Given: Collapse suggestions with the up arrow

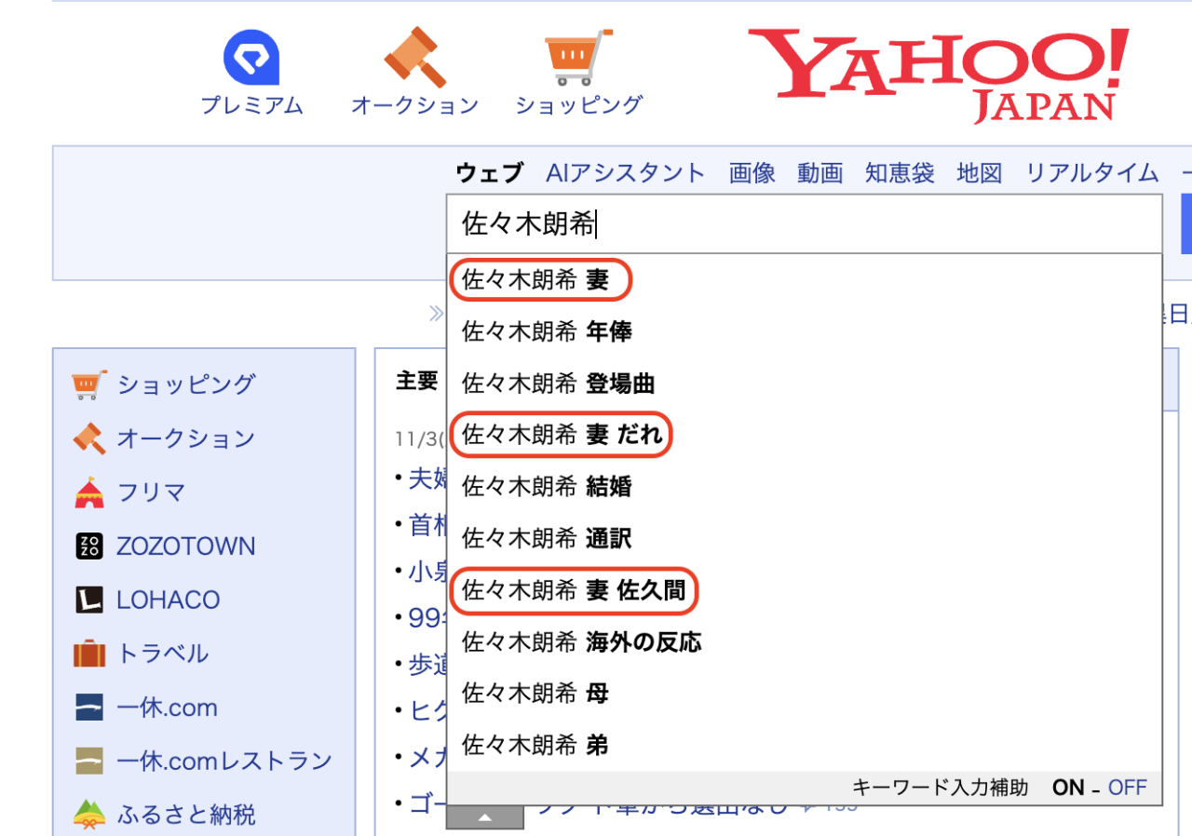Looking at the screenshot, I should pyautogui.click(x=484, y=816).
